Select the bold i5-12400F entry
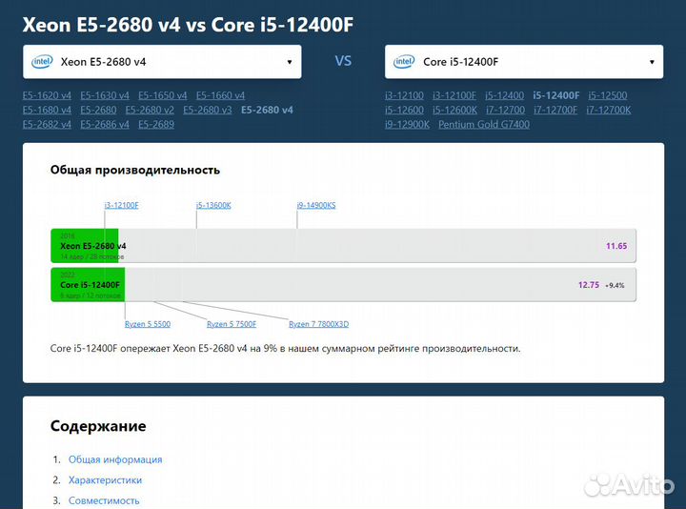 (556, 95)
